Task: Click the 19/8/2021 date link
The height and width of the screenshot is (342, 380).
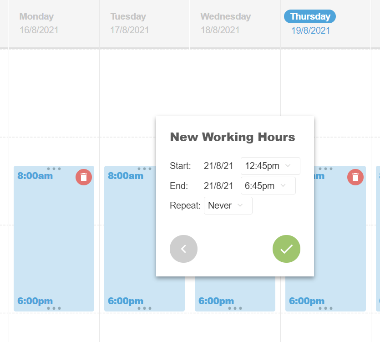Action: pyautogui.click(x=311, y=31)
